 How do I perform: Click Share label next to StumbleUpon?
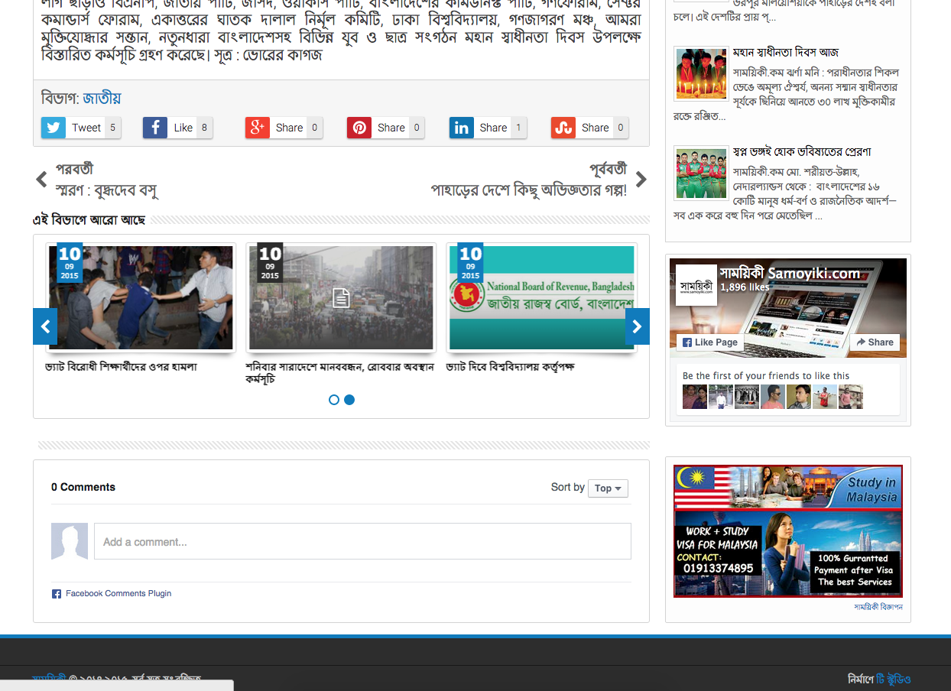point(596,128)
